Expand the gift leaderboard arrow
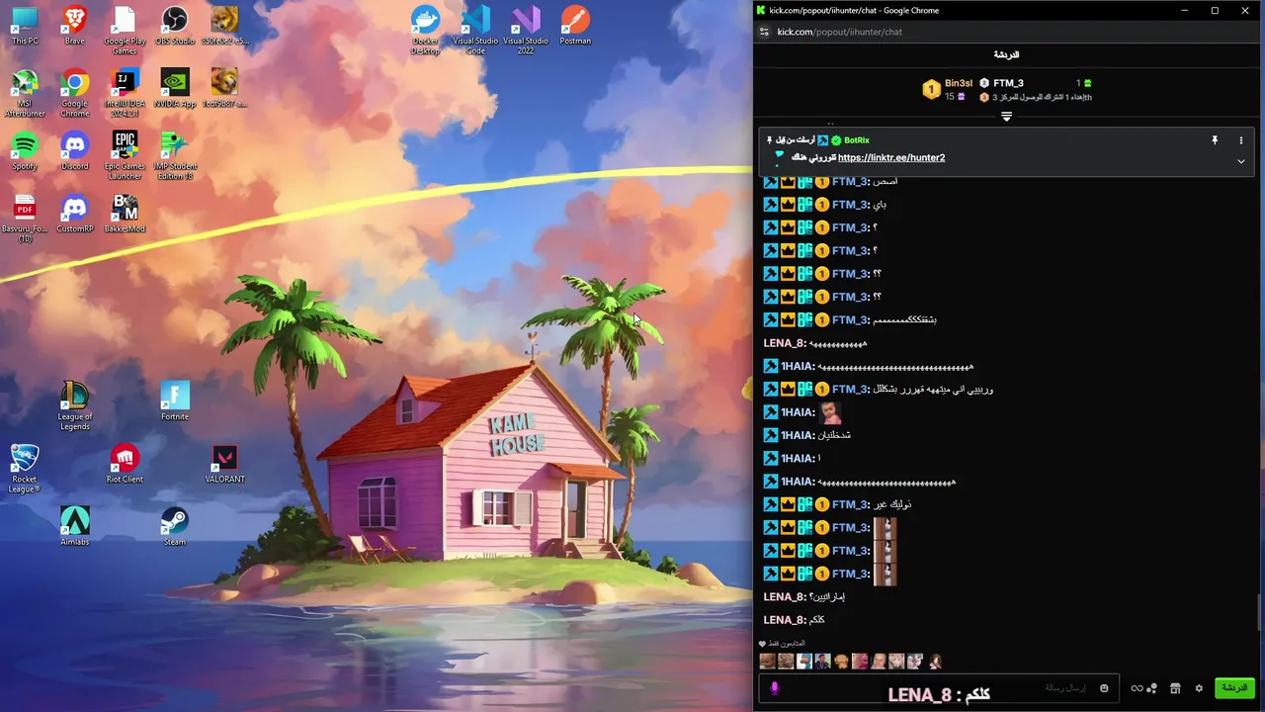This screenshot has width=1265, height=712. [1006, 117]
